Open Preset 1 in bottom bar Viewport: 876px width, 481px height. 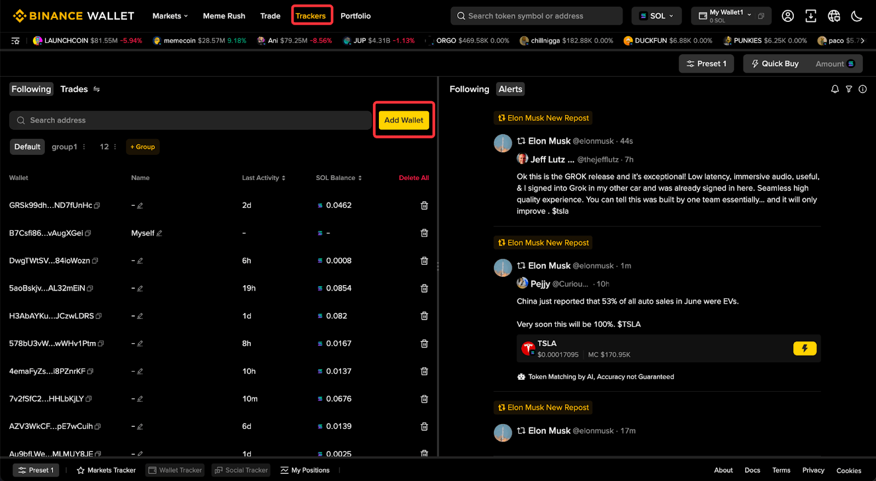pyautogui.click(x=36, y=470)
